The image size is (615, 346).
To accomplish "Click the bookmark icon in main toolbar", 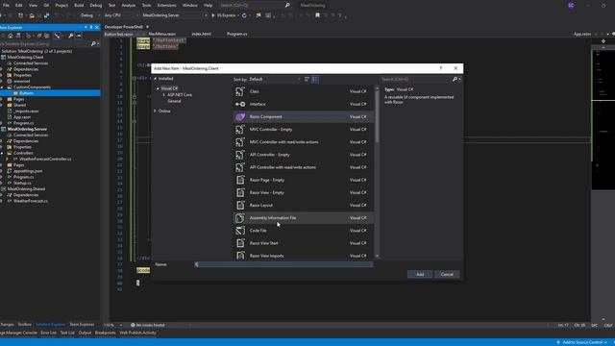I will click(x=317, y=15).
